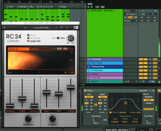Image resolution: width=161 pixels, height=131 pixels.
Task: Set monitor to In
Action: (x=125, y=17)
